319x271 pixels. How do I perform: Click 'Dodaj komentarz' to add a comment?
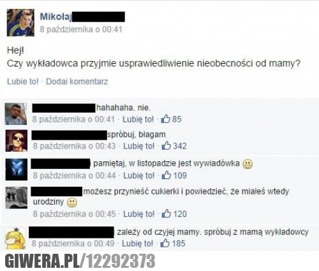(x=77, y=82)
